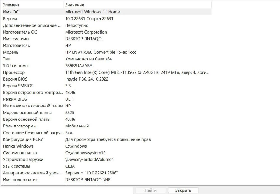Click the Недоступно value

pyautogui.click(x=77, y=25)
